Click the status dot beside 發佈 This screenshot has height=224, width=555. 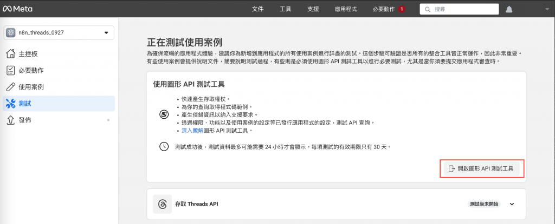click(108, 120)
